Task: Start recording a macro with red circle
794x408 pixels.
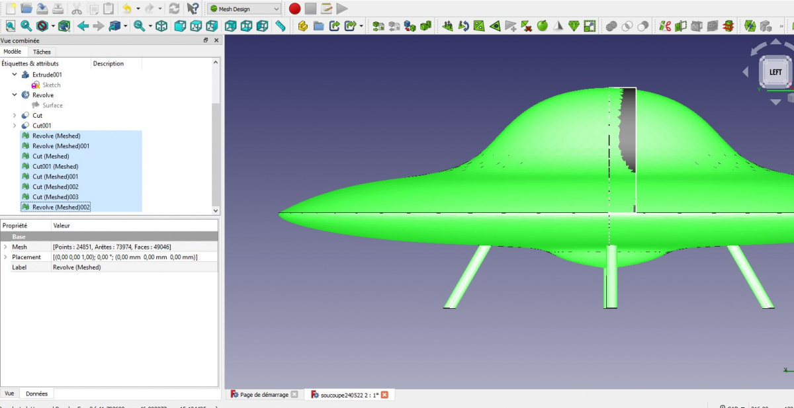Action: 294,9
